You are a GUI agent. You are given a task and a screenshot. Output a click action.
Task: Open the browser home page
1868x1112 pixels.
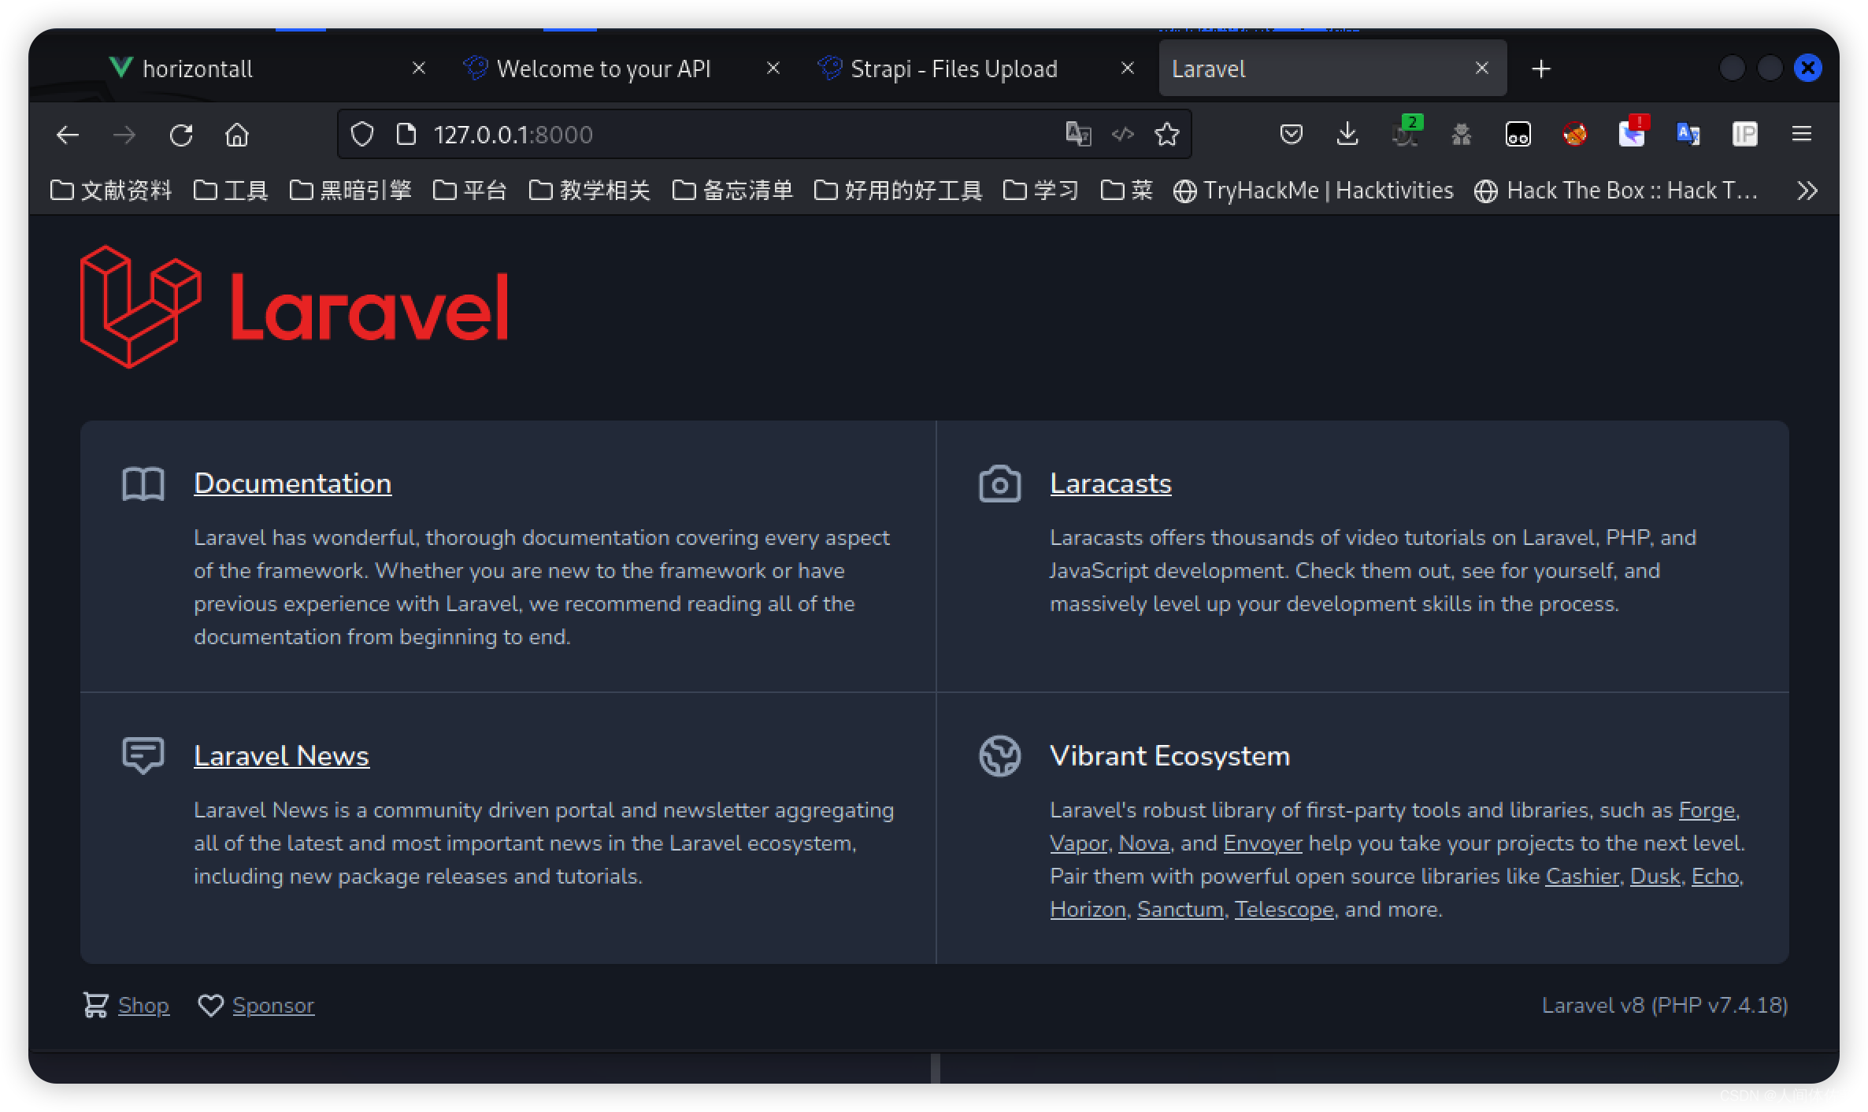(x=237, y=135)
